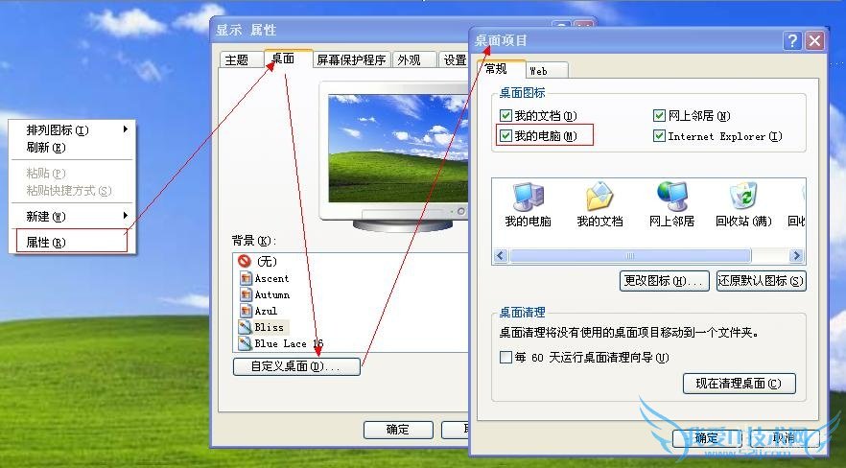This screenshot has width=846, height=468.
Task: Click 取消 in the 桌面项目 dialog
Action: (785, 438)
